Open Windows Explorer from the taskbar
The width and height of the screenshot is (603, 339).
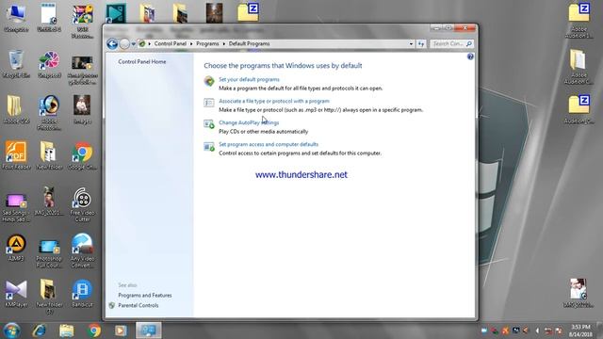click(67, 331)
